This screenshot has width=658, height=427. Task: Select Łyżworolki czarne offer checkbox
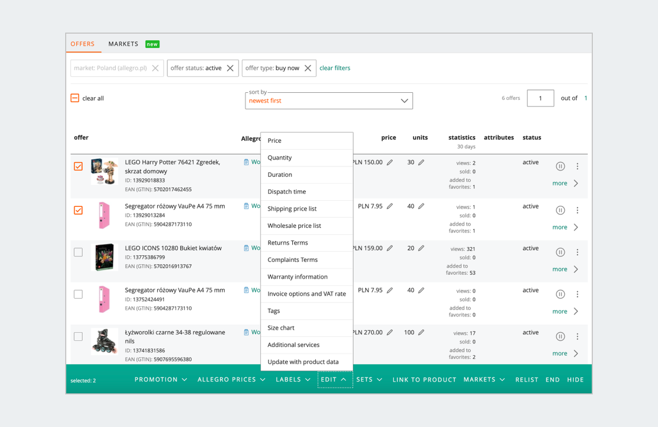pos(78,336)
